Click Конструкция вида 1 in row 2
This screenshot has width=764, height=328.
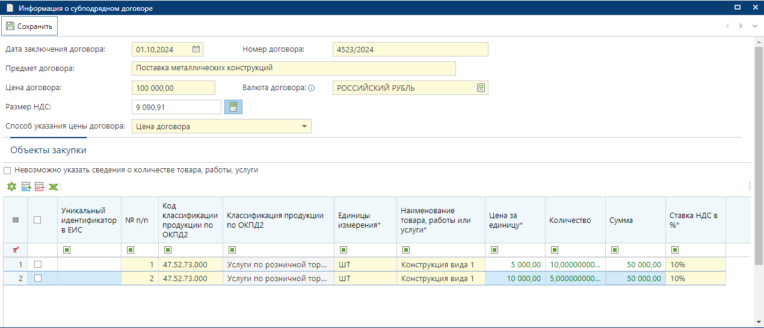441,278
